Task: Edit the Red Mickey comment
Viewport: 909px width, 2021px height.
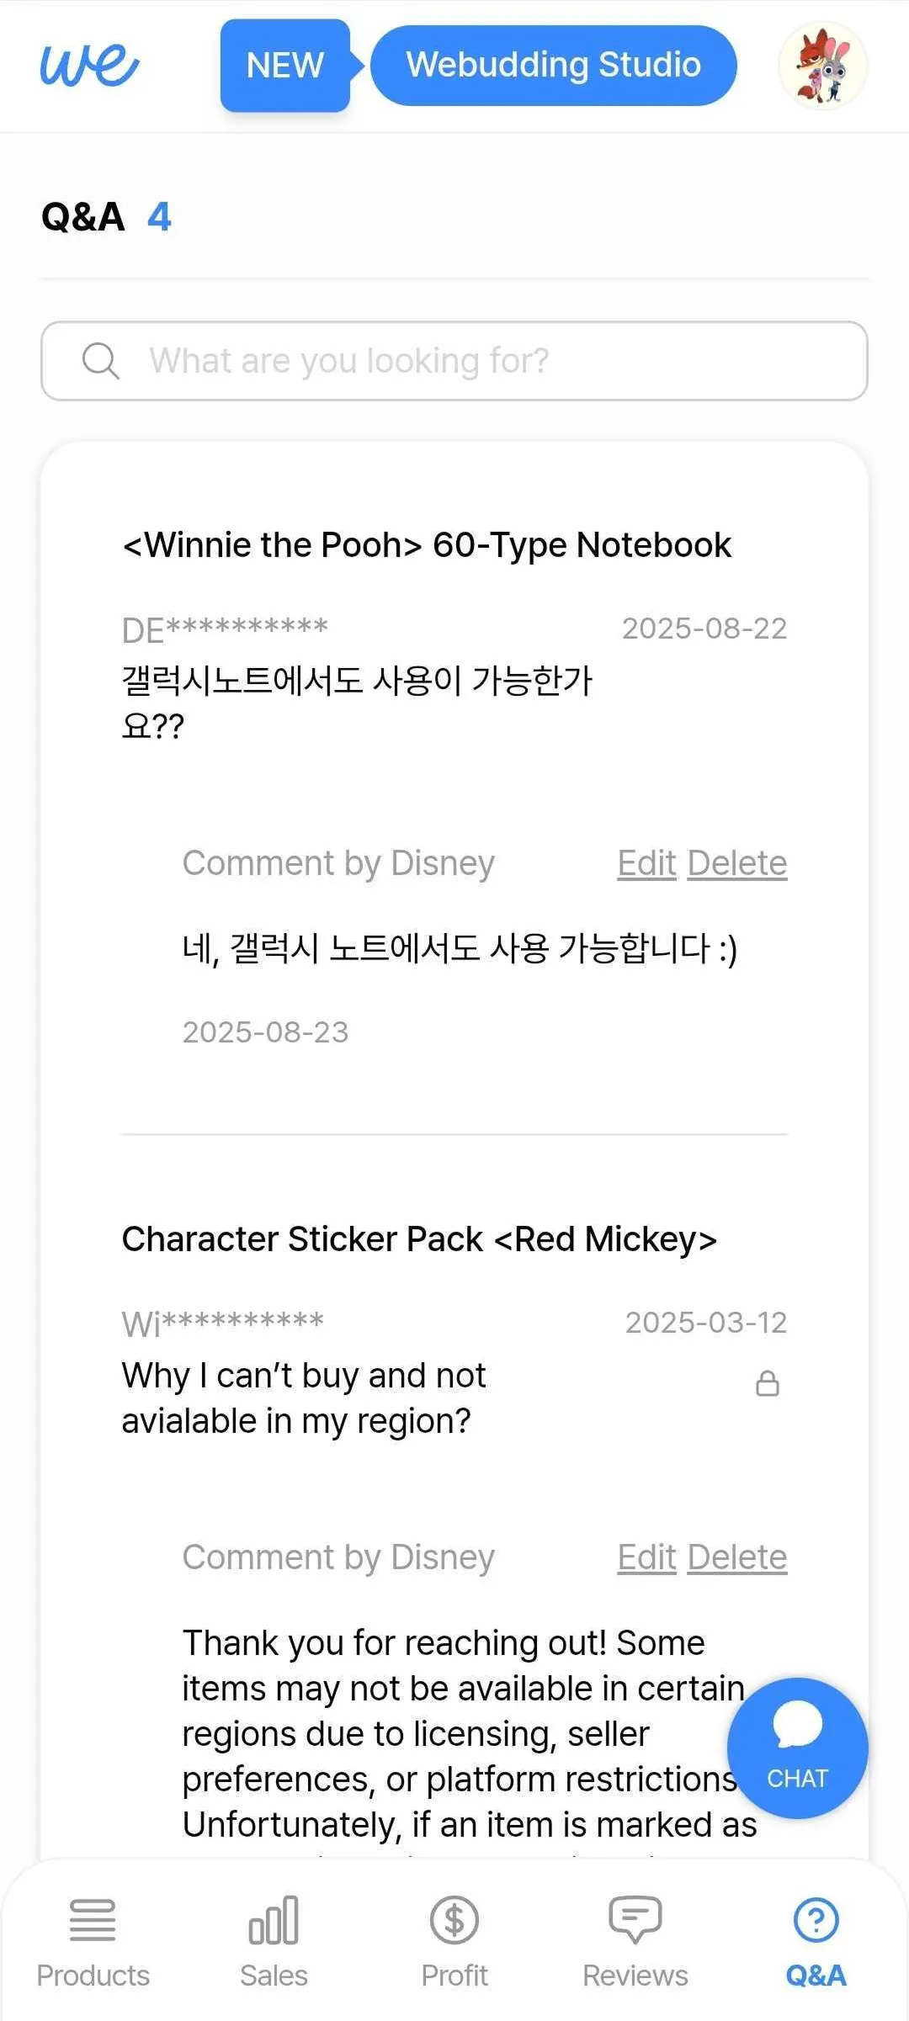Action: 646,1557
